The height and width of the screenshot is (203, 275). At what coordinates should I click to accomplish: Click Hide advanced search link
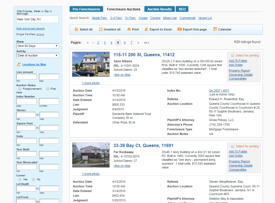tap(31, 28)
